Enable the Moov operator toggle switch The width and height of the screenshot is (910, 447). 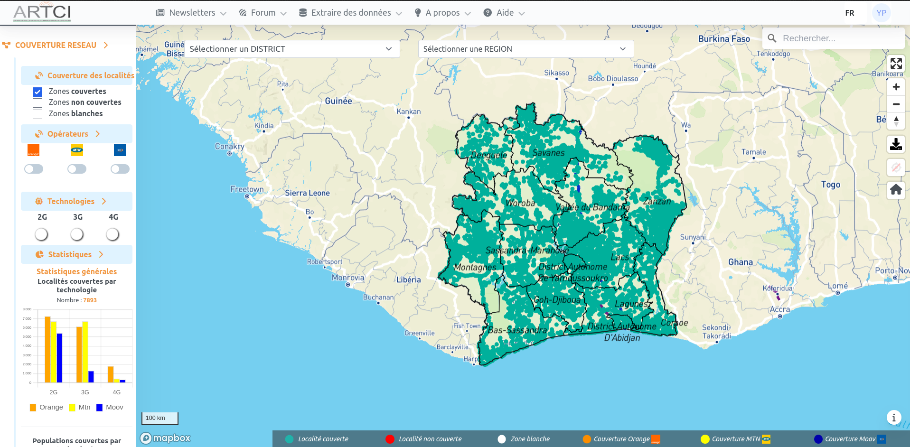coord(120,169)
